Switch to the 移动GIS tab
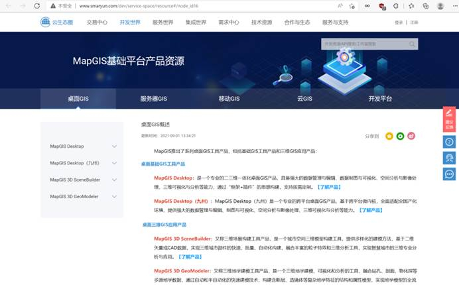Image resolution: width=459 pixels, height=285 pixels. coord(229,99)
